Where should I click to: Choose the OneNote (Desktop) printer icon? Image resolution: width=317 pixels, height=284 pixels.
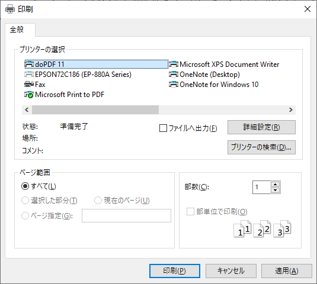[x=174, y=75]
